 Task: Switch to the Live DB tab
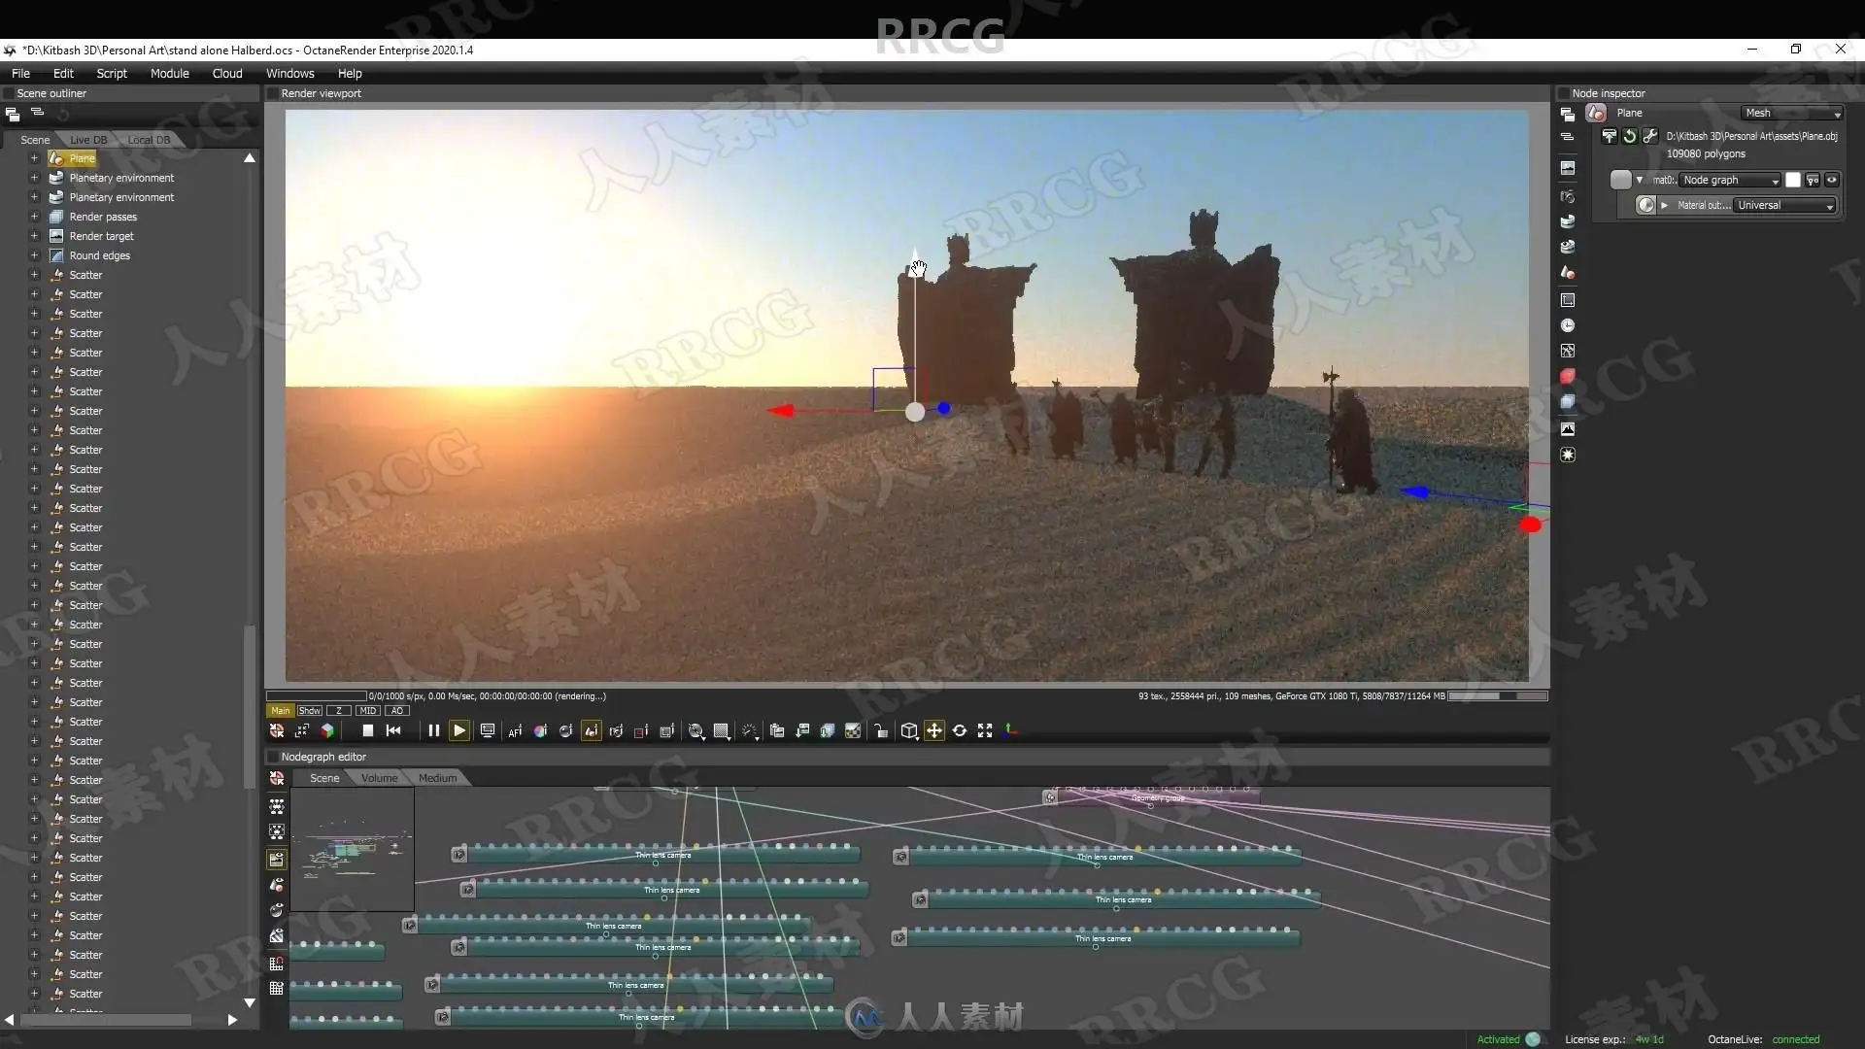point(88,140)
